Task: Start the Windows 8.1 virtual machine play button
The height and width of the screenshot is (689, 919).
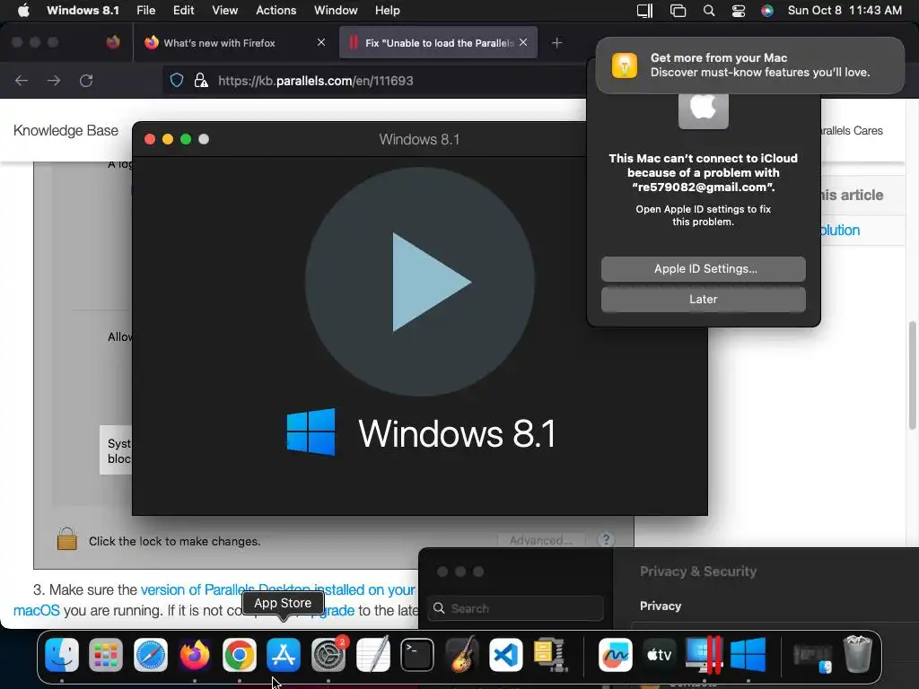Action: 420,282
